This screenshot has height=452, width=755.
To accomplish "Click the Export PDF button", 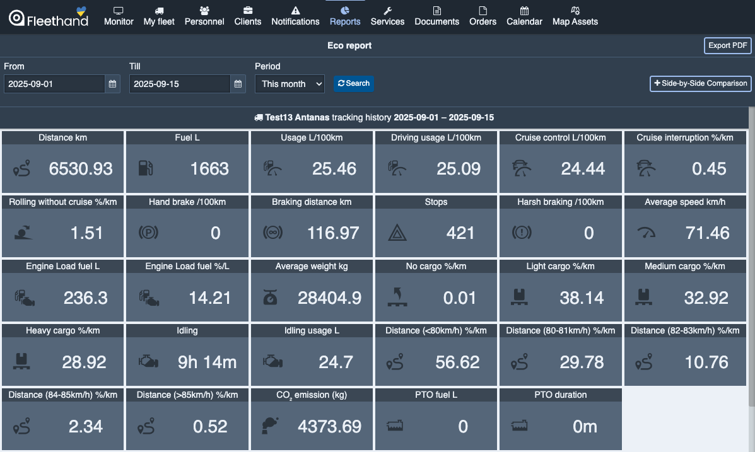I will 727,45.
